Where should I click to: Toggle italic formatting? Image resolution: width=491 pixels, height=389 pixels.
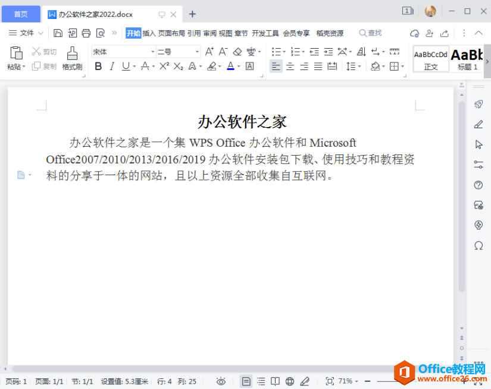[112, 67]
